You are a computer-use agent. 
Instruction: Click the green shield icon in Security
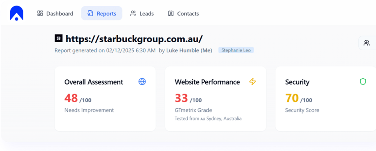click(363, 82)
